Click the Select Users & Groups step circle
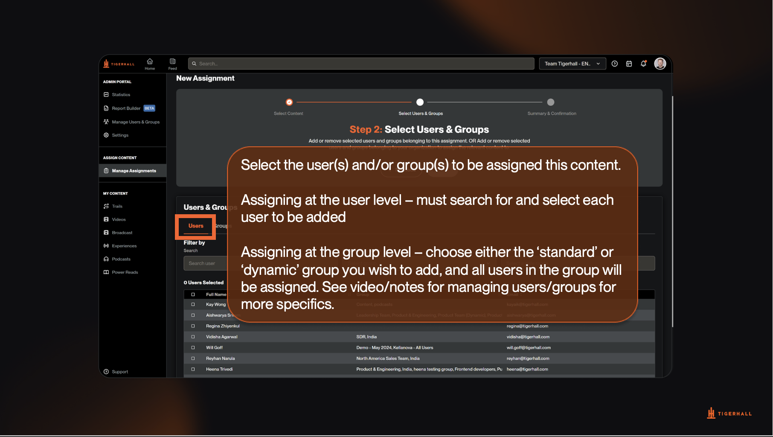Viewport: 773px width, 437px height. (x=420, y=102)
